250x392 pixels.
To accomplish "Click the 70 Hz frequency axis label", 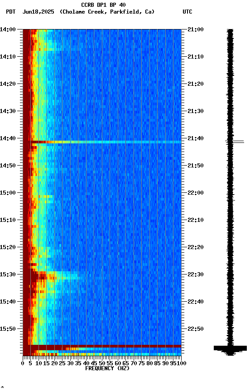I will point(134,363).
